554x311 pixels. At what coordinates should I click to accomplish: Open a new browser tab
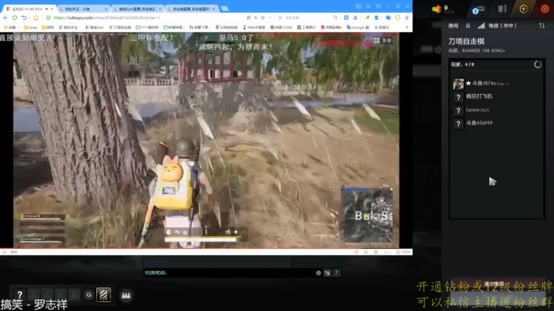pyautogui.click(x=224, y=8)
